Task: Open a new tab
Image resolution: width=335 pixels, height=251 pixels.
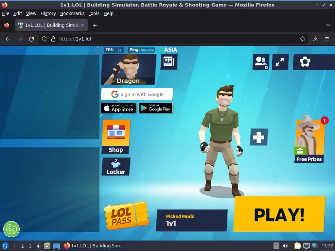Action: click(95, 25)
